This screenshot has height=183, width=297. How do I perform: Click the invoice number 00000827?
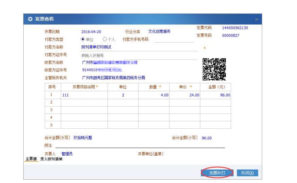click(230, 36)
